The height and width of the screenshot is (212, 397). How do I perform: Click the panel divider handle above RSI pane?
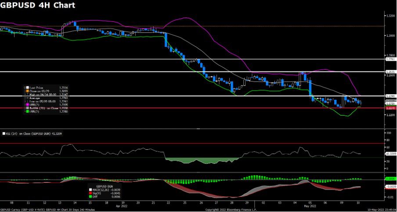[x=198, y=129]
